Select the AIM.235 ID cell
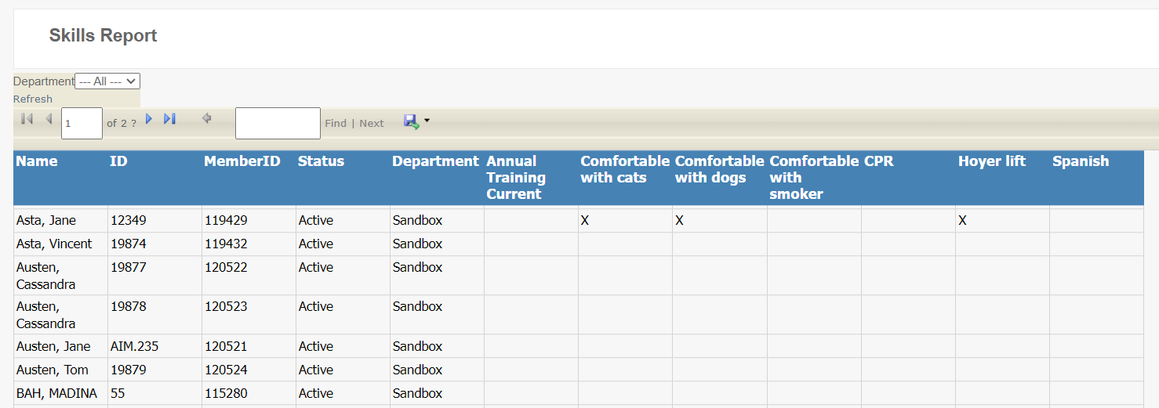1159x408 pixels. click(x=134, y=346)
